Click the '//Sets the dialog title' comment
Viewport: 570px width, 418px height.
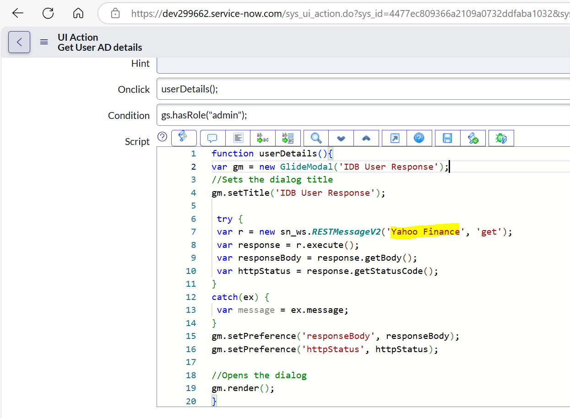point(272,180)
